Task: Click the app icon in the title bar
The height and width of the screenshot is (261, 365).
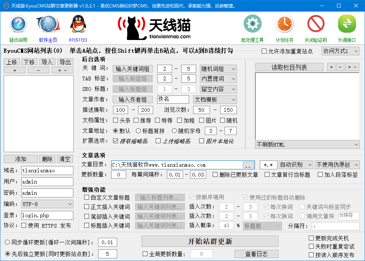Action: [x=6, y=6]
